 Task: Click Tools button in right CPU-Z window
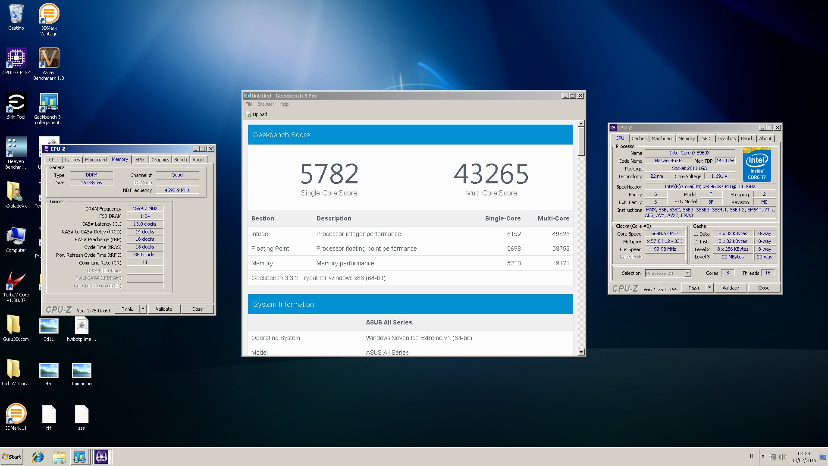tap(694, 288)
